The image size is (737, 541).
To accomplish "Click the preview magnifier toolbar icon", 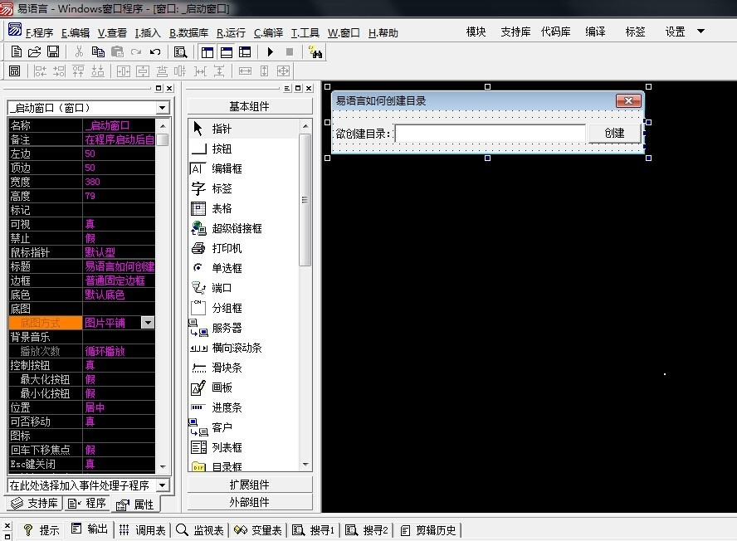I will click(x=180, y=51).
